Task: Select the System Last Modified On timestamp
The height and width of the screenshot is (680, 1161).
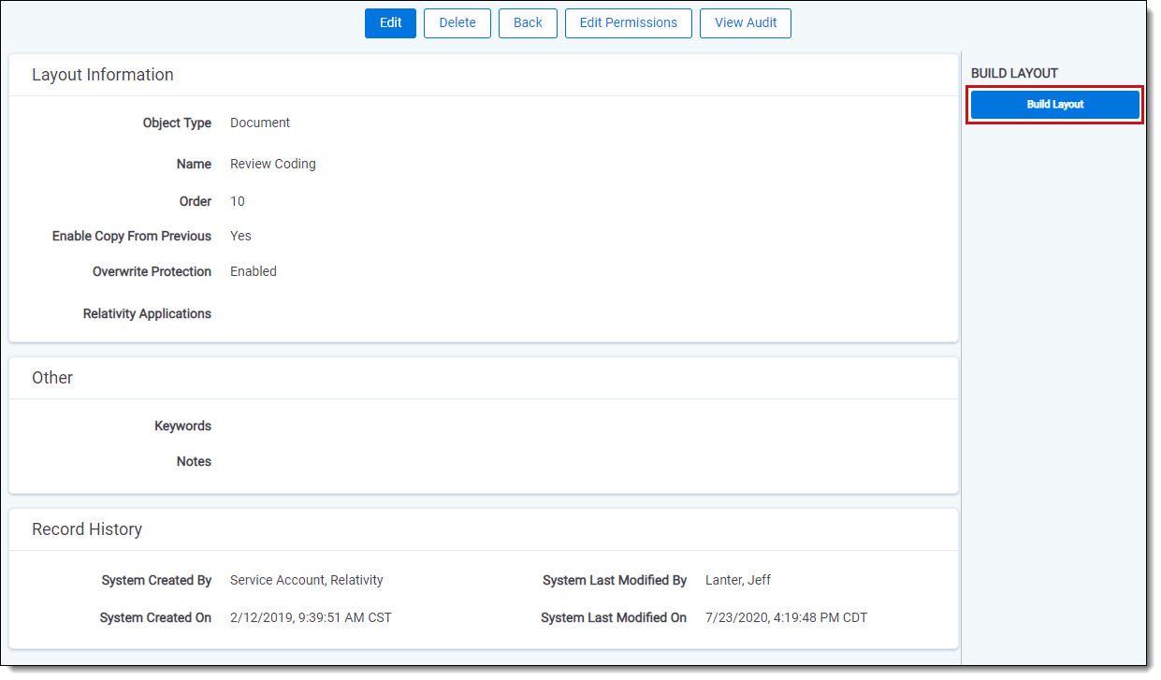Action: coord(786,617)
